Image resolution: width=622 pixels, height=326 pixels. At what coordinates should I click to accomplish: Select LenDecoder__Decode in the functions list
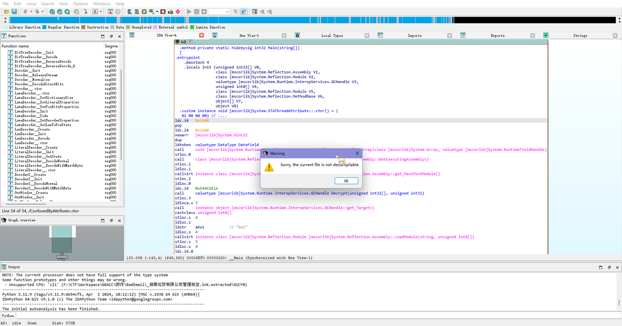coord(32,138)
